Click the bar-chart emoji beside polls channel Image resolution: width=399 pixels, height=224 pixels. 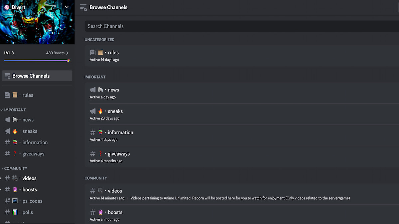(15, 212)
